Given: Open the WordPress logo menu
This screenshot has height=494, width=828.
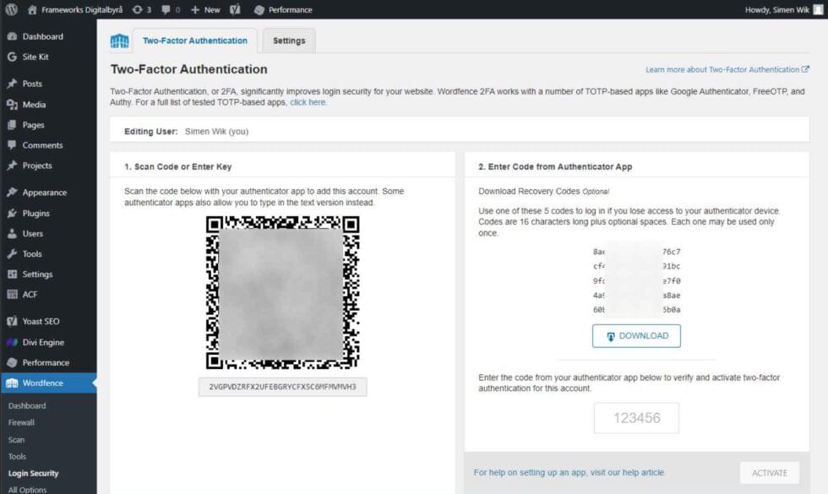Looking at the screenshot, I should [x=11, y=9].
